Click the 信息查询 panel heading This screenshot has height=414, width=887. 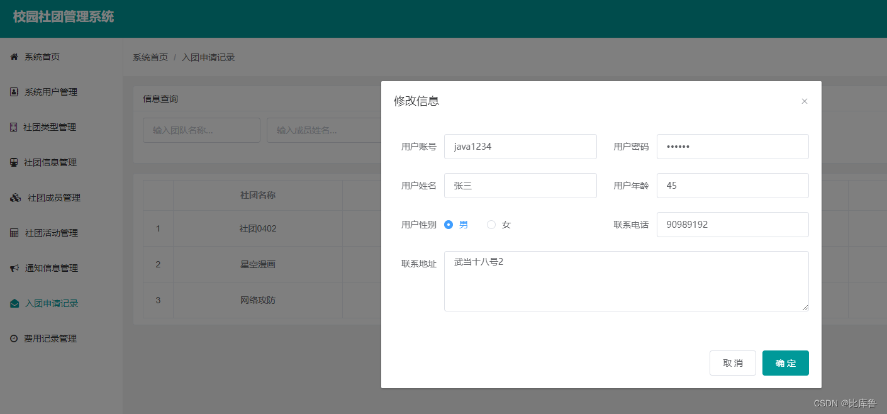point(160,99)
